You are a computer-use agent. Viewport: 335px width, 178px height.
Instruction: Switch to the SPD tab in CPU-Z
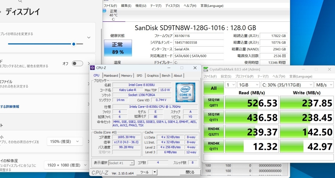coord(139,76)
